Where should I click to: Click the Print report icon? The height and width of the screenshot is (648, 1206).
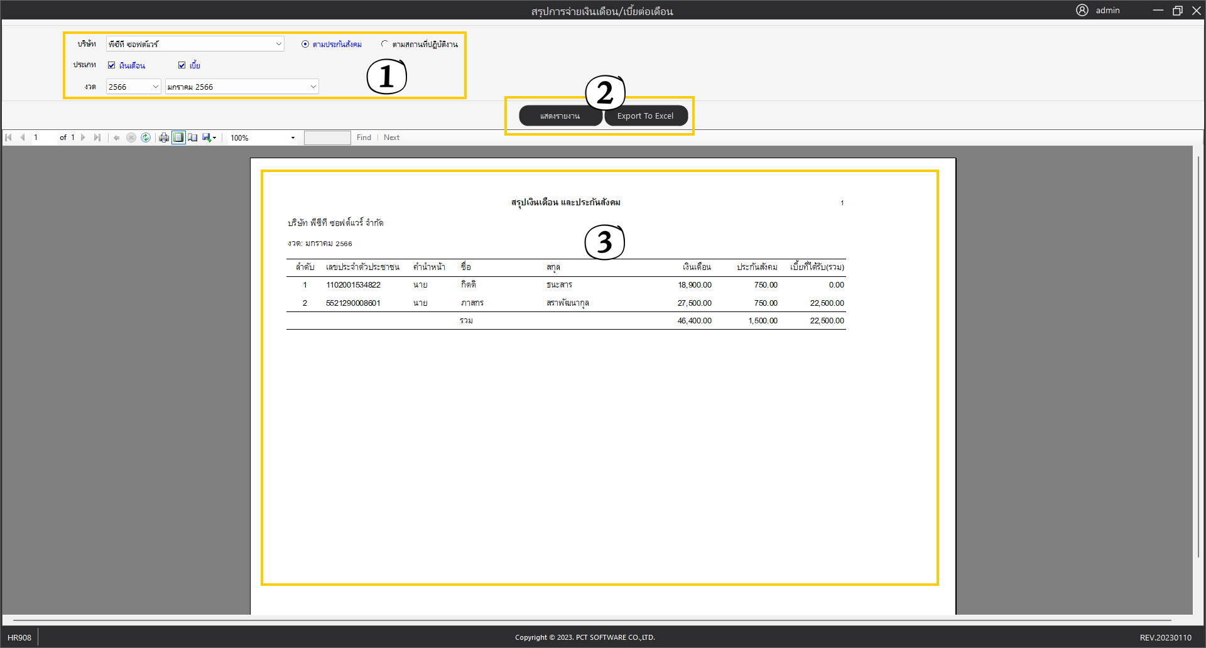[164, 138]
